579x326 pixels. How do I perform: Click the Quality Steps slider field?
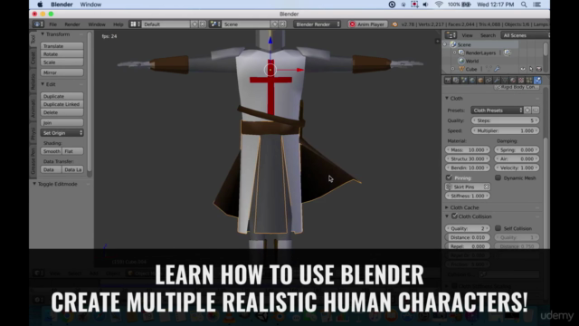pos(505,120)
